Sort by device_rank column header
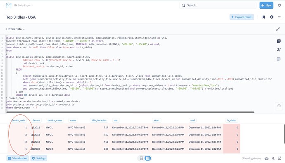 pos(18,120)
